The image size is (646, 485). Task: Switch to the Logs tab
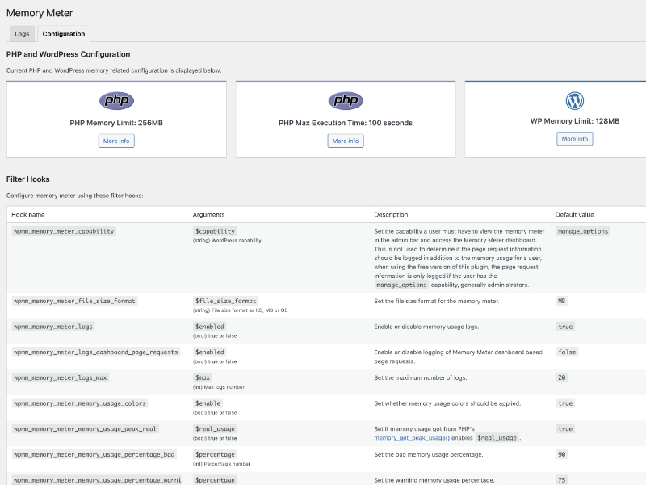(22, 34)
